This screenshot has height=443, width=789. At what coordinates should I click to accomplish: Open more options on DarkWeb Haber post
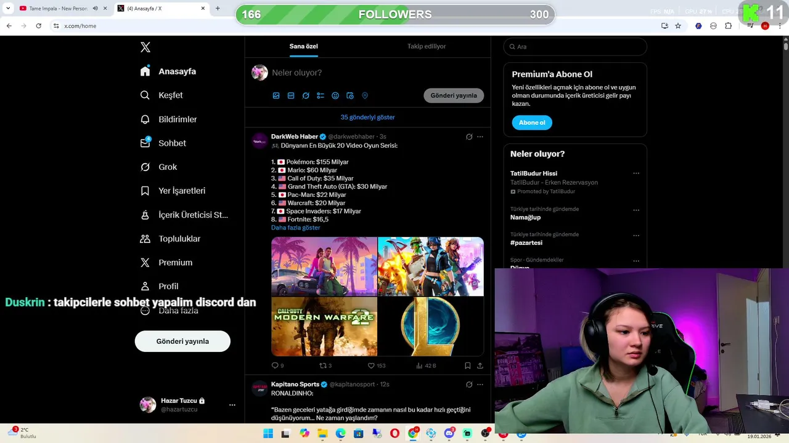[x=480, y=137]
